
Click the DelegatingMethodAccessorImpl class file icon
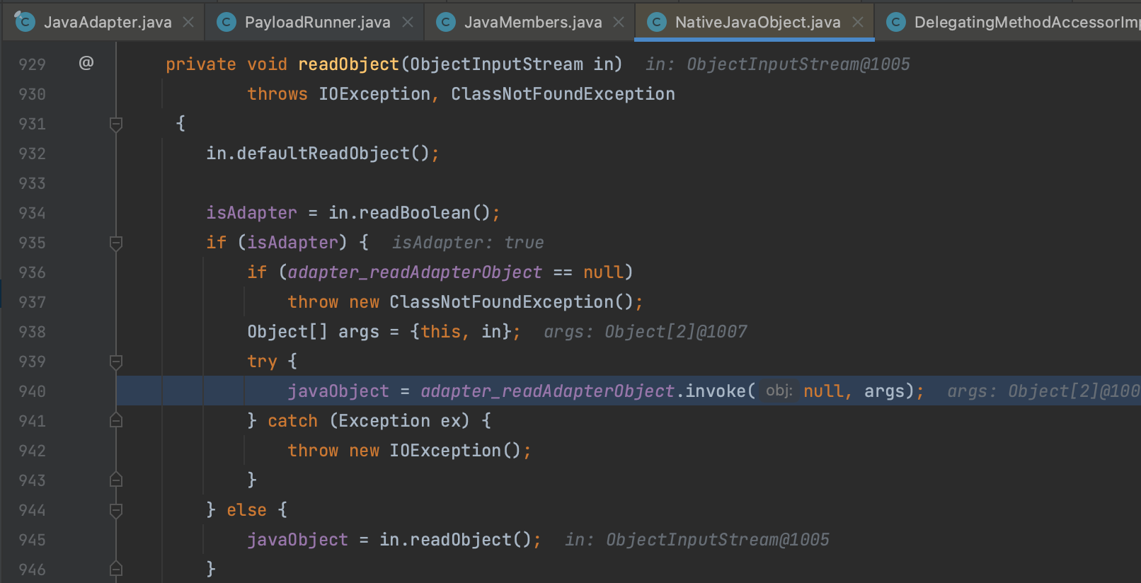point(895,23)
